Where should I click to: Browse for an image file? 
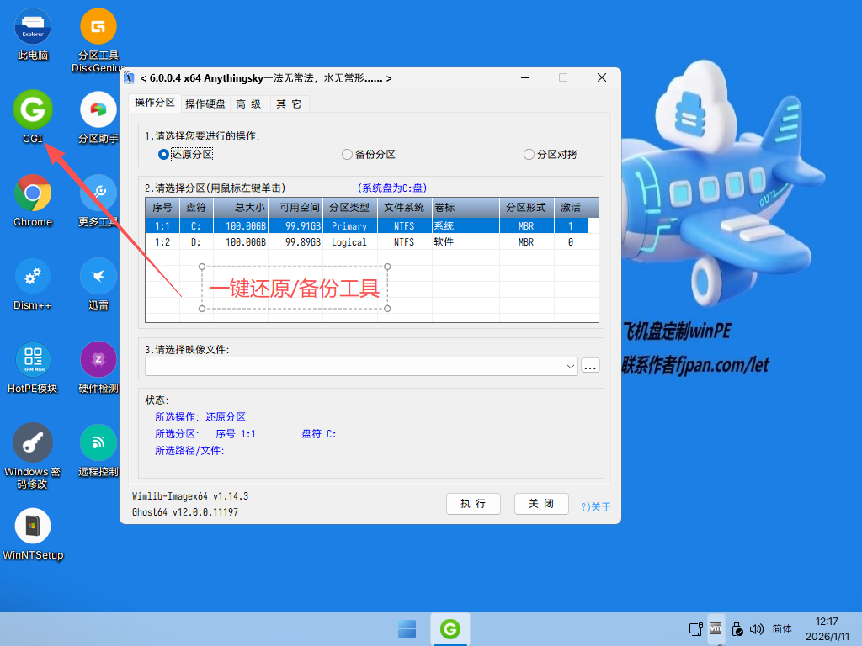pyautogui.click(x=590, y=367)
